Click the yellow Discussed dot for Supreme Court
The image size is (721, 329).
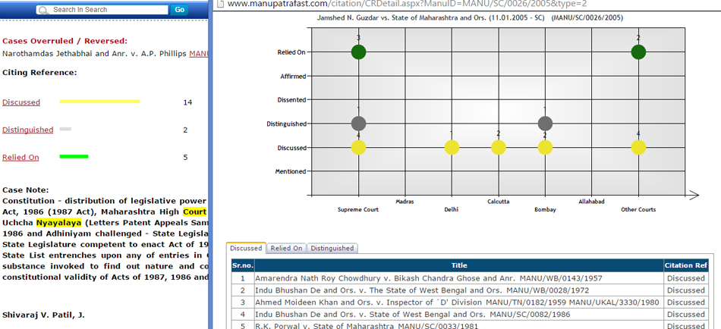point(359,148)
